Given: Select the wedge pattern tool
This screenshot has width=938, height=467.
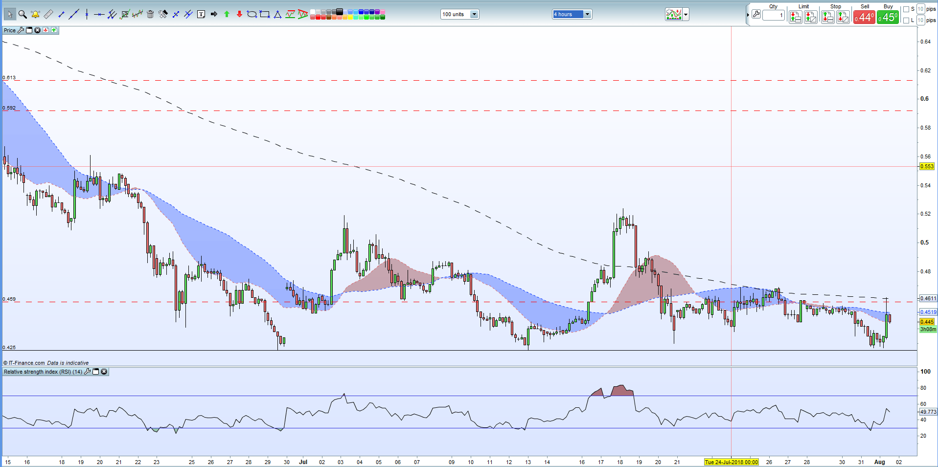Looking at the screenshot, I should tap(303, 14).
